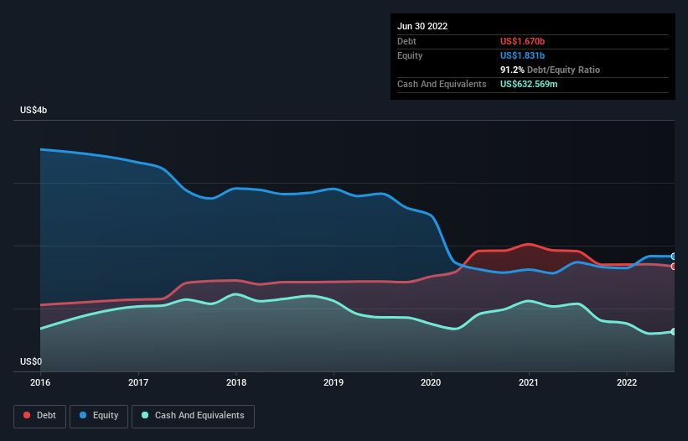Click the Equity label in tooltip
The width and height of the screenshot is (688, 441).
410,55
